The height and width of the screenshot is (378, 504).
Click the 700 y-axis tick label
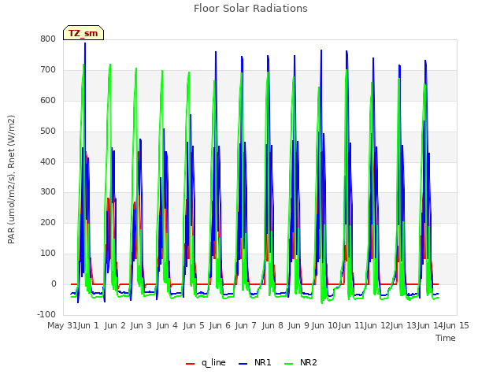tap(48, 69)
